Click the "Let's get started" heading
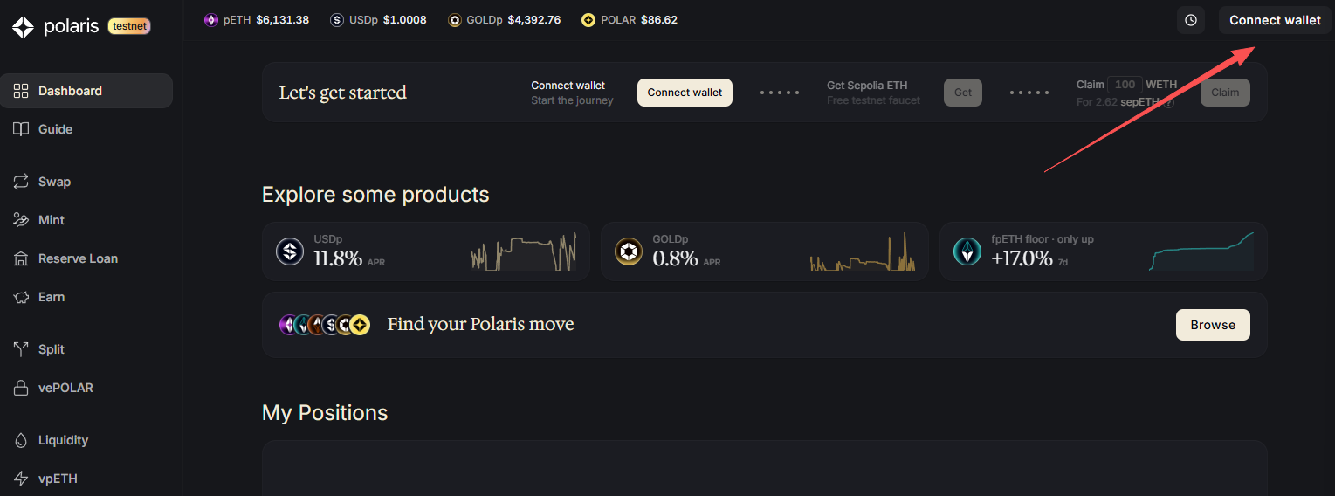This screenshot has width=1335, height=496. point(343,93)
